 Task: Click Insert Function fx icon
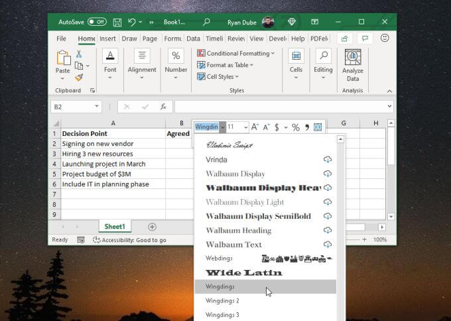click(x=162, y=106)
